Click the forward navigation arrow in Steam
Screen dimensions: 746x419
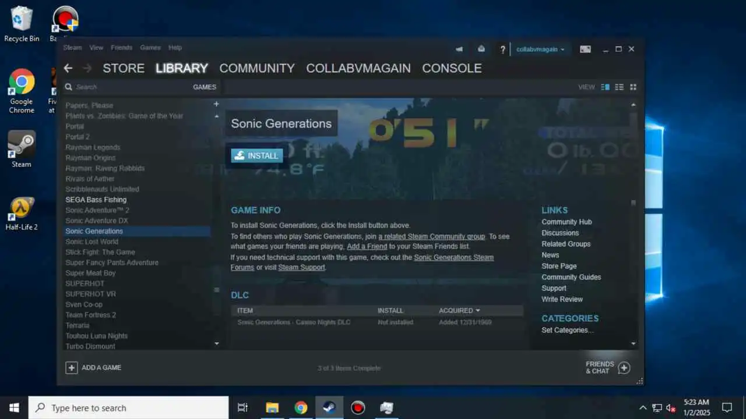click(x=87, y=68)
